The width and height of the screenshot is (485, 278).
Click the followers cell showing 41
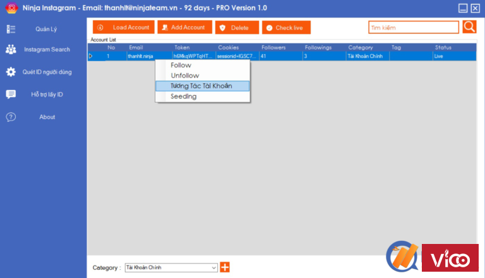coord(281,56)
